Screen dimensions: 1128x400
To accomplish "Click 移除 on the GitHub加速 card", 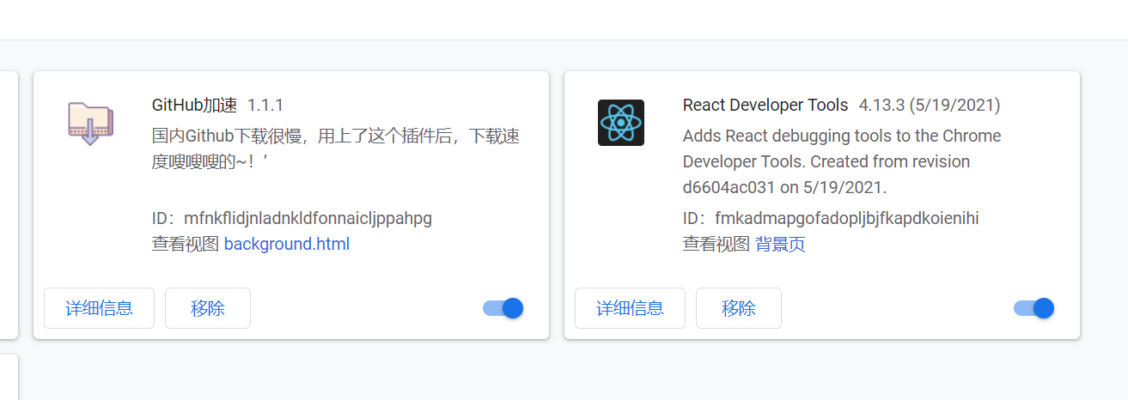I will tap(208, 308).
